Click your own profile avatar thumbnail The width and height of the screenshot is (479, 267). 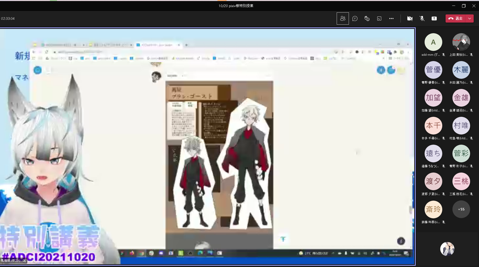(447, 249)
